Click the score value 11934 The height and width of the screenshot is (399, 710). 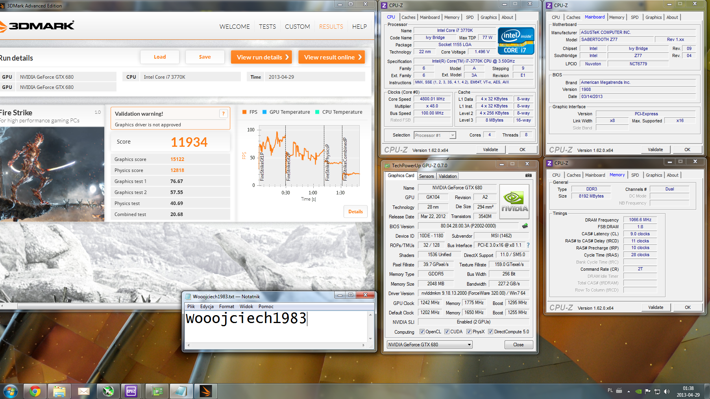[189, 142]
